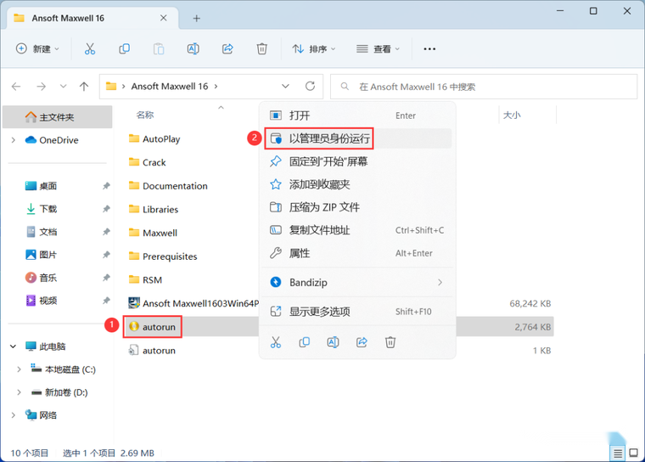Refresh the current folder view
Viewport: 645px width, 462px height.
(310, 86)
